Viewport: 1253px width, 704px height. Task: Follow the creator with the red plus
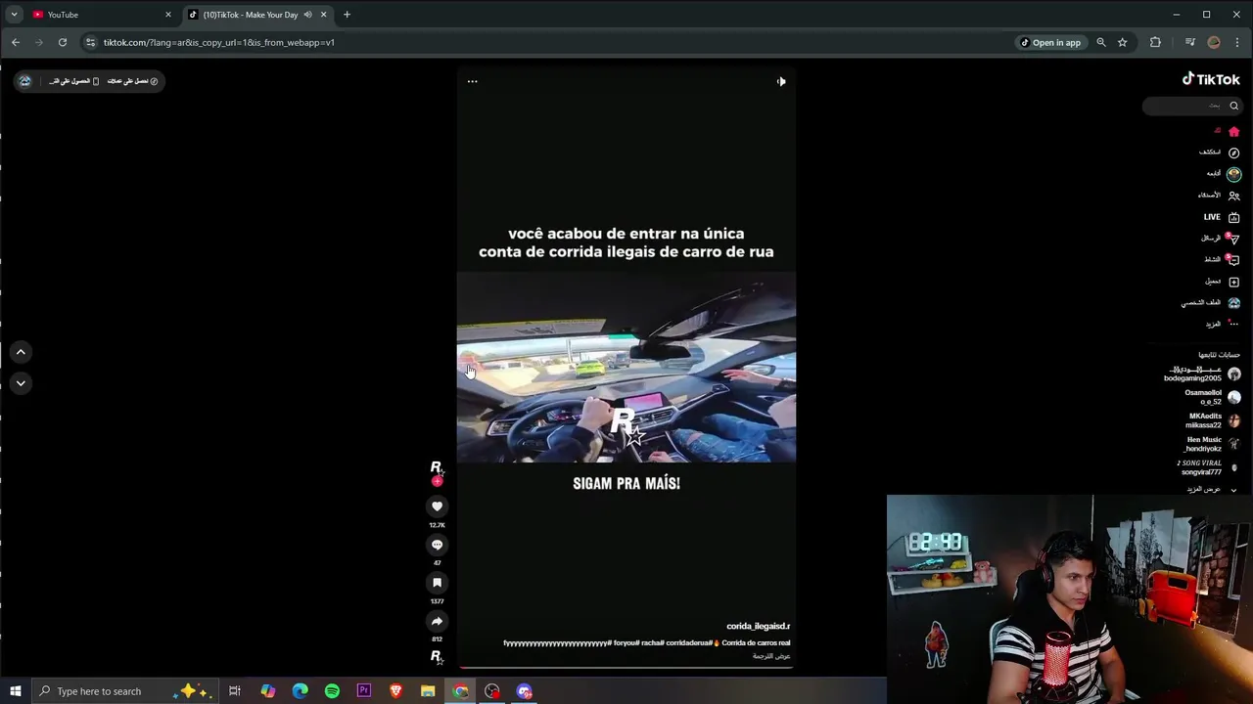coord(437,481)
